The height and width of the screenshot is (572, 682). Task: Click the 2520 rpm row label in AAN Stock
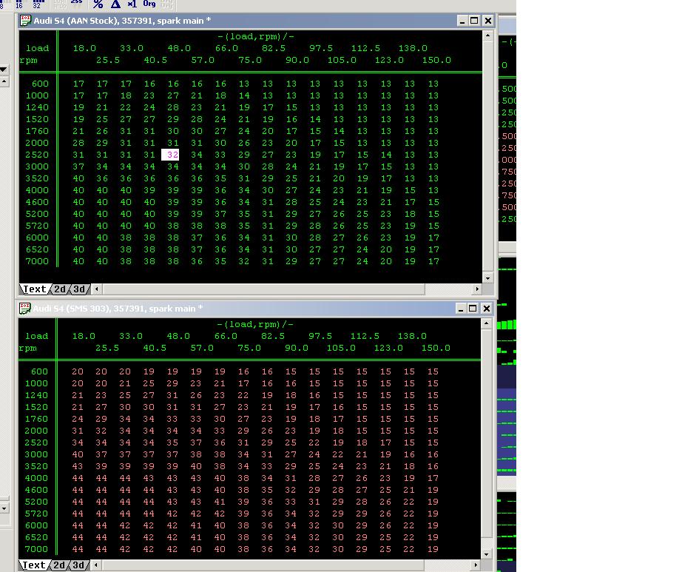tap(37, 155)
